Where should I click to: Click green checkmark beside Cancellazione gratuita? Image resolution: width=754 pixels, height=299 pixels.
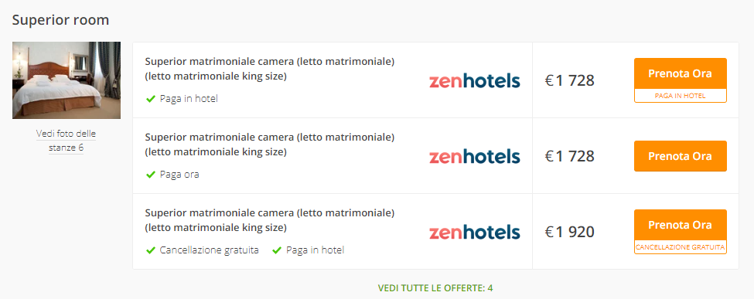click(151, 250)
